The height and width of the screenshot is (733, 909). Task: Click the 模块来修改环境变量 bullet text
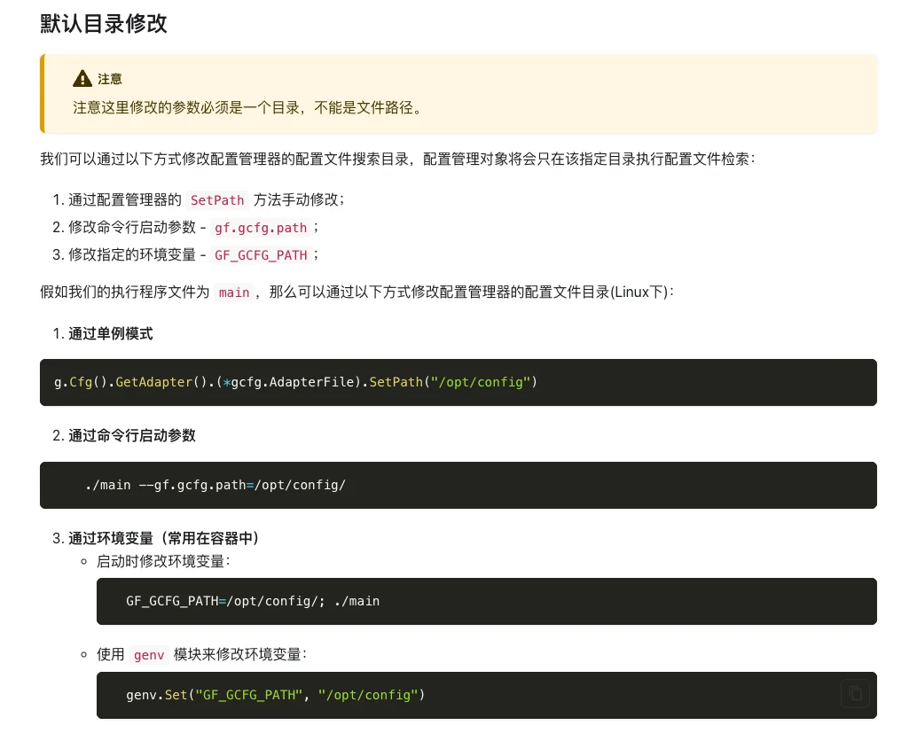(x=240, y=654)
